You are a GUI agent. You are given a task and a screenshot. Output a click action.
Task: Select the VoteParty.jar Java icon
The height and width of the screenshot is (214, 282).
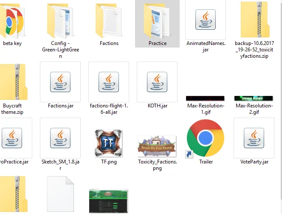[254, 138]
